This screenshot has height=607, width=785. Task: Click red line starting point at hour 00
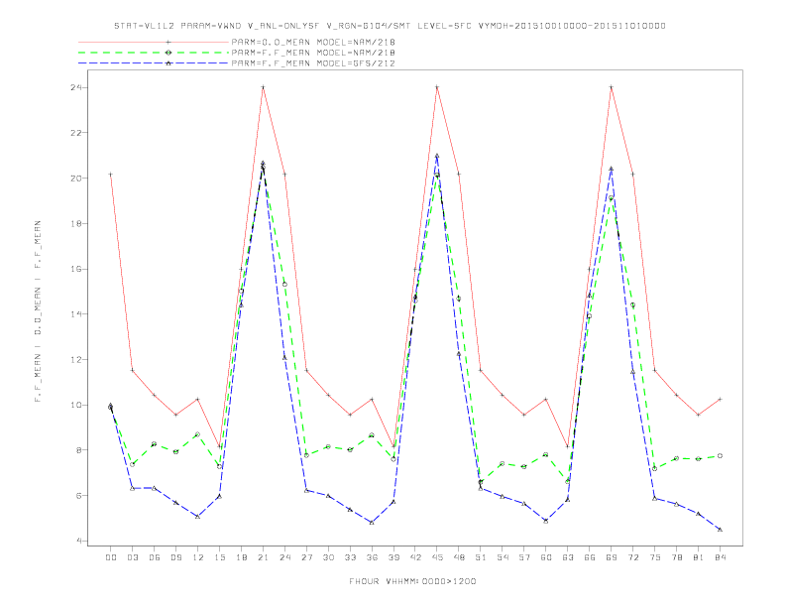tap(111, 175)
